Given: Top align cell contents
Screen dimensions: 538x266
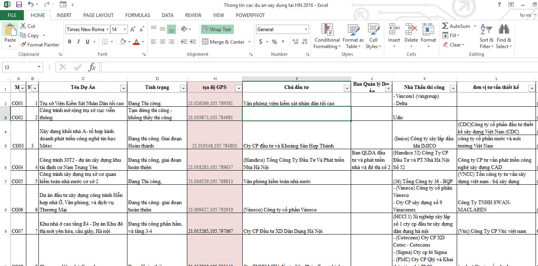Looking at the screenshot, I should pos(154,29).
